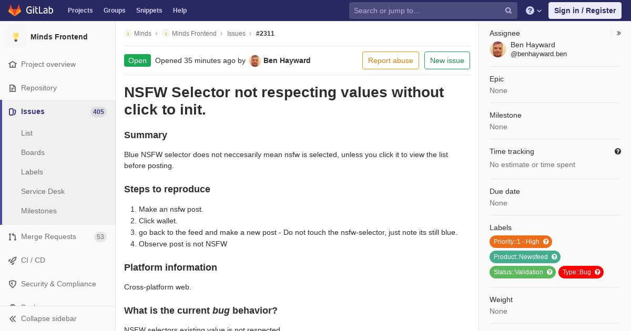This screenshot has height=331, width=631.
Task: Click the Issues breadcrumb link
Action: (x=236, y=34)
